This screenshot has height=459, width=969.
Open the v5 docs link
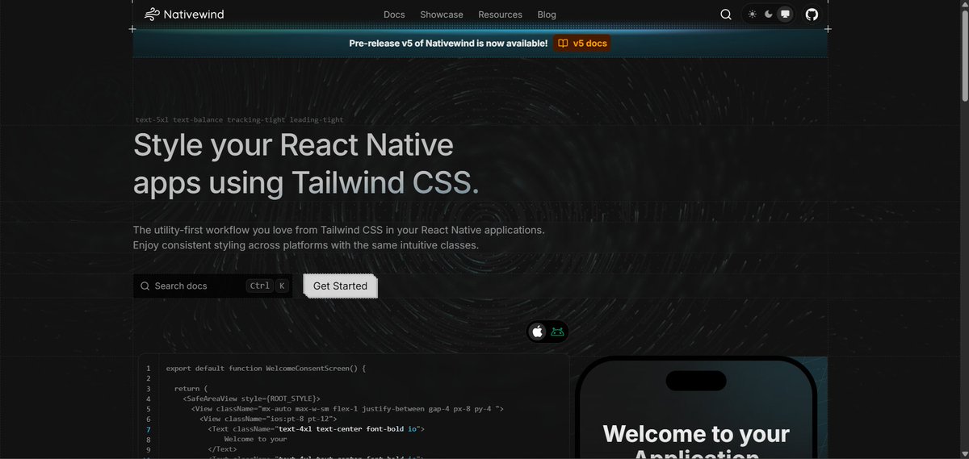click(x=582, y=44)
